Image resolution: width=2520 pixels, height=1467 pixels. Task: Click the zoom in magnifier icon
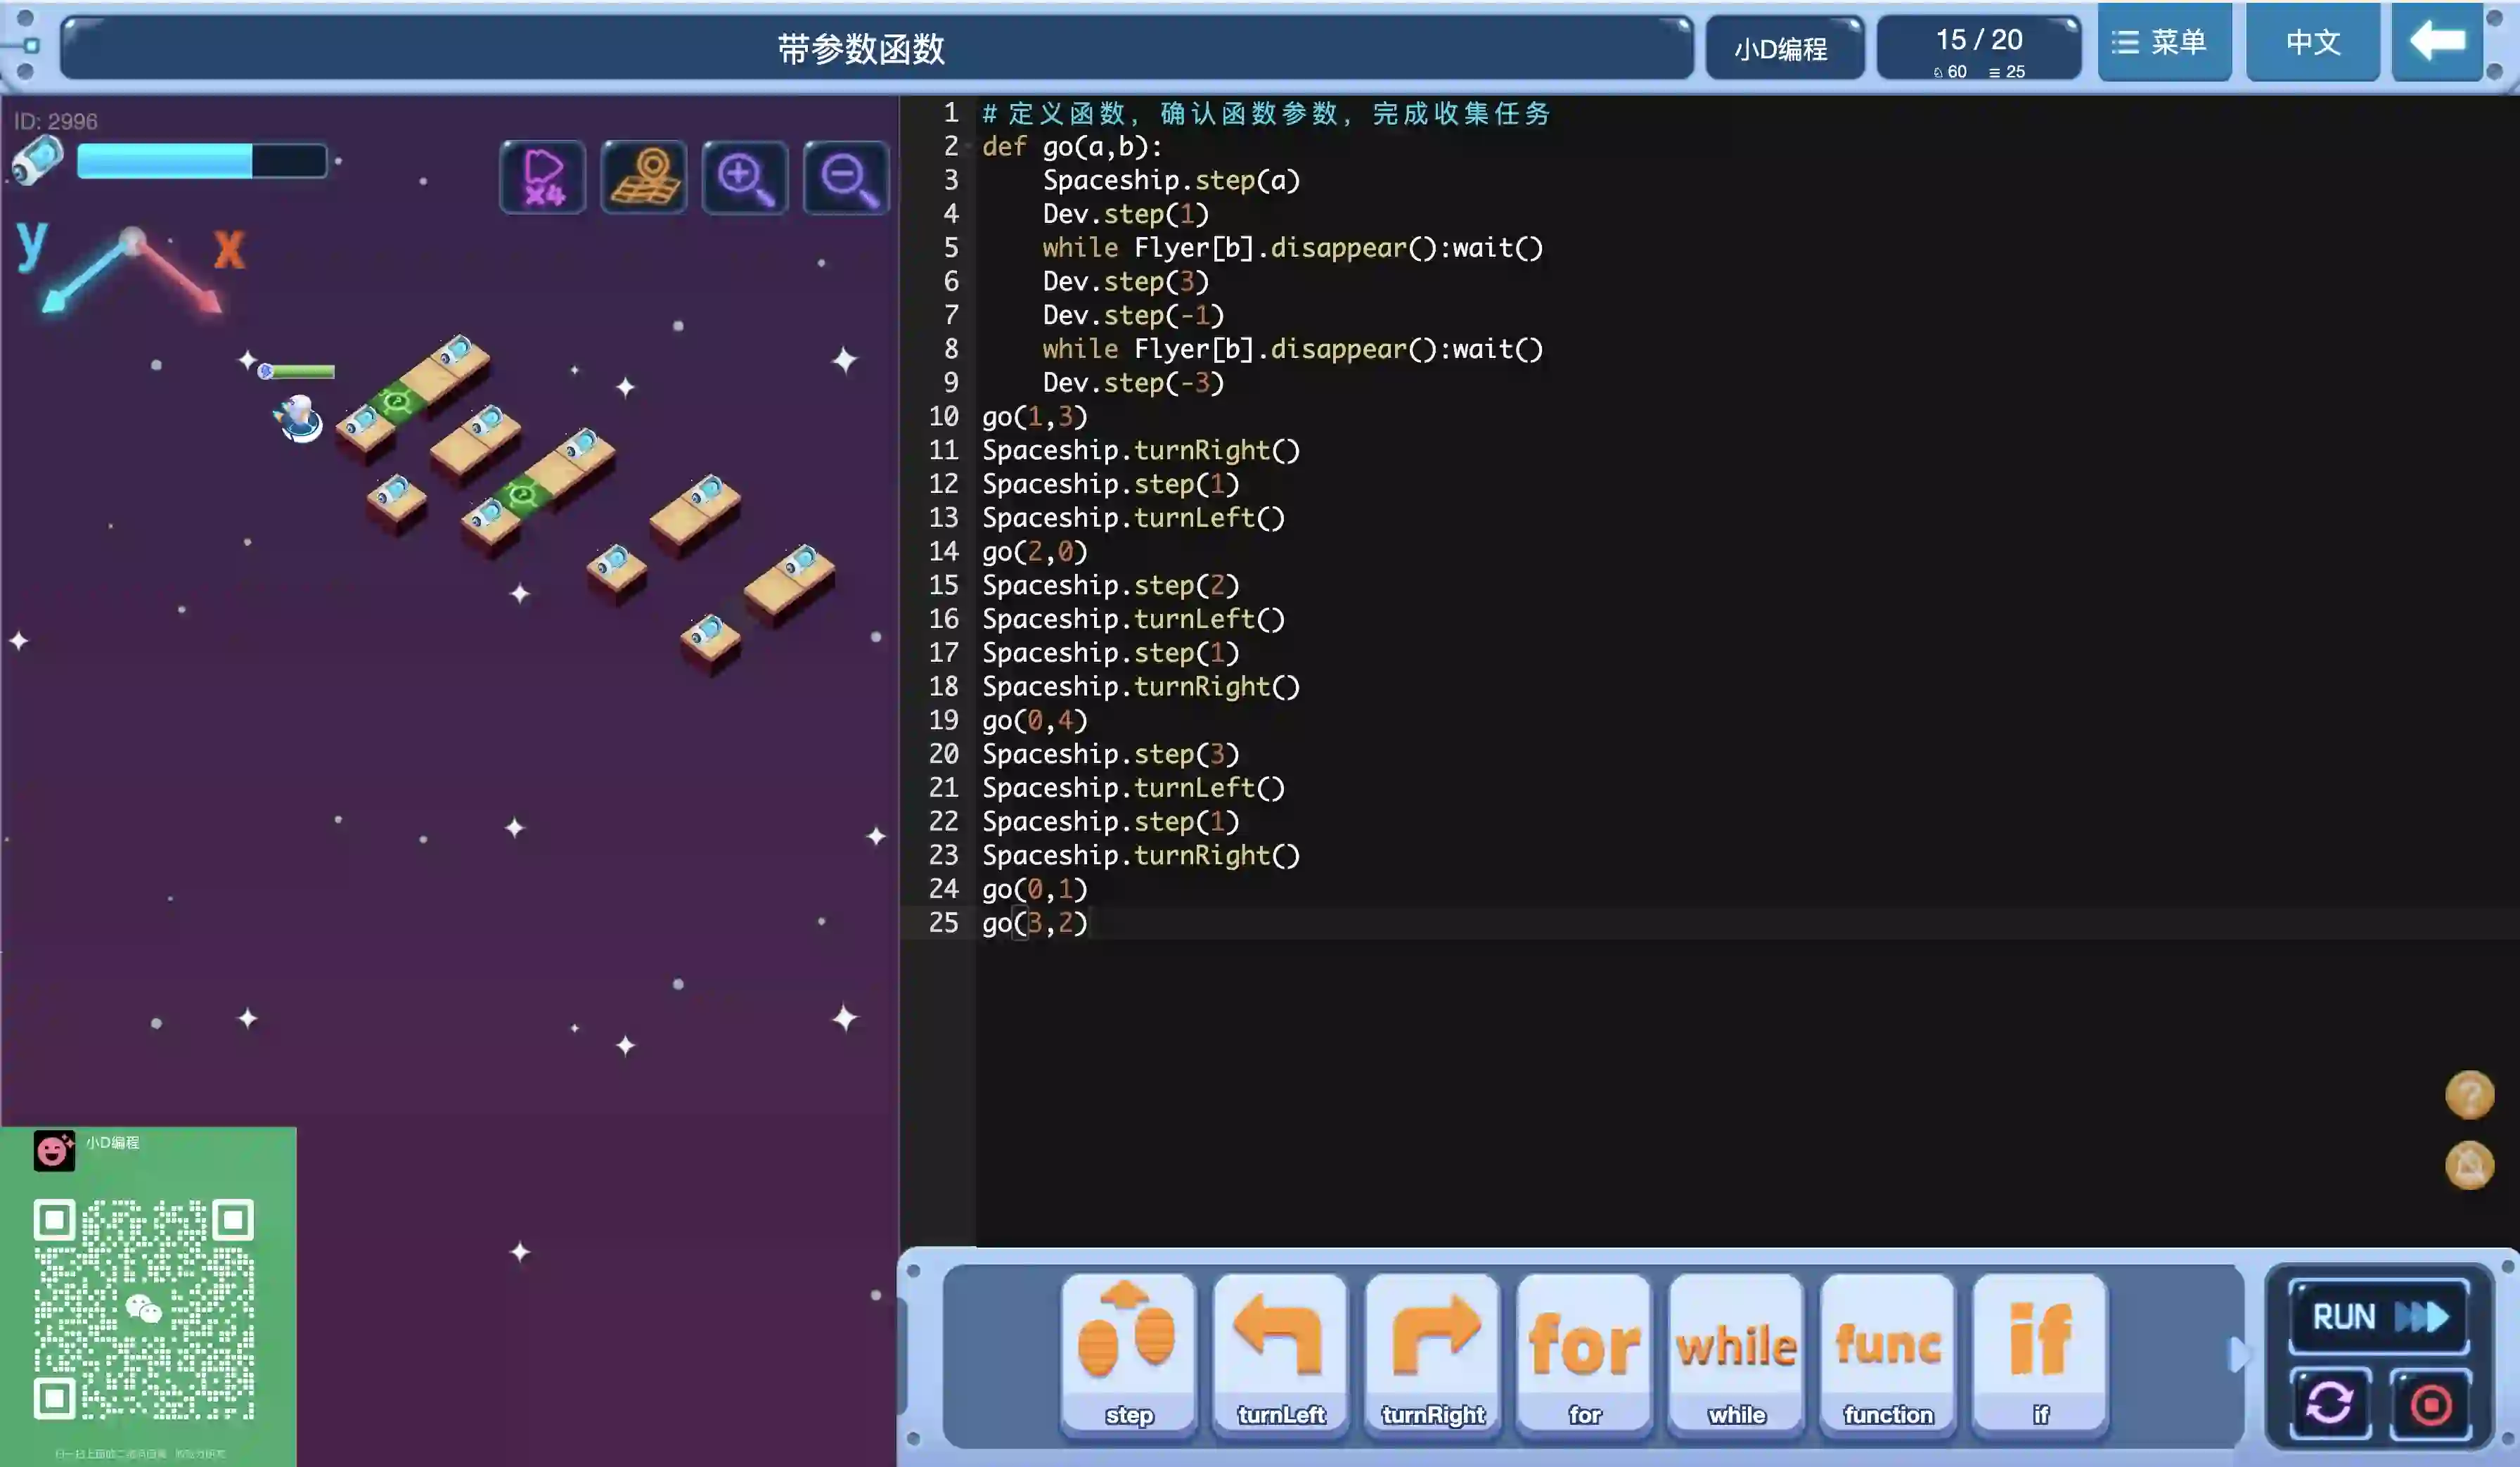point(745,178)
